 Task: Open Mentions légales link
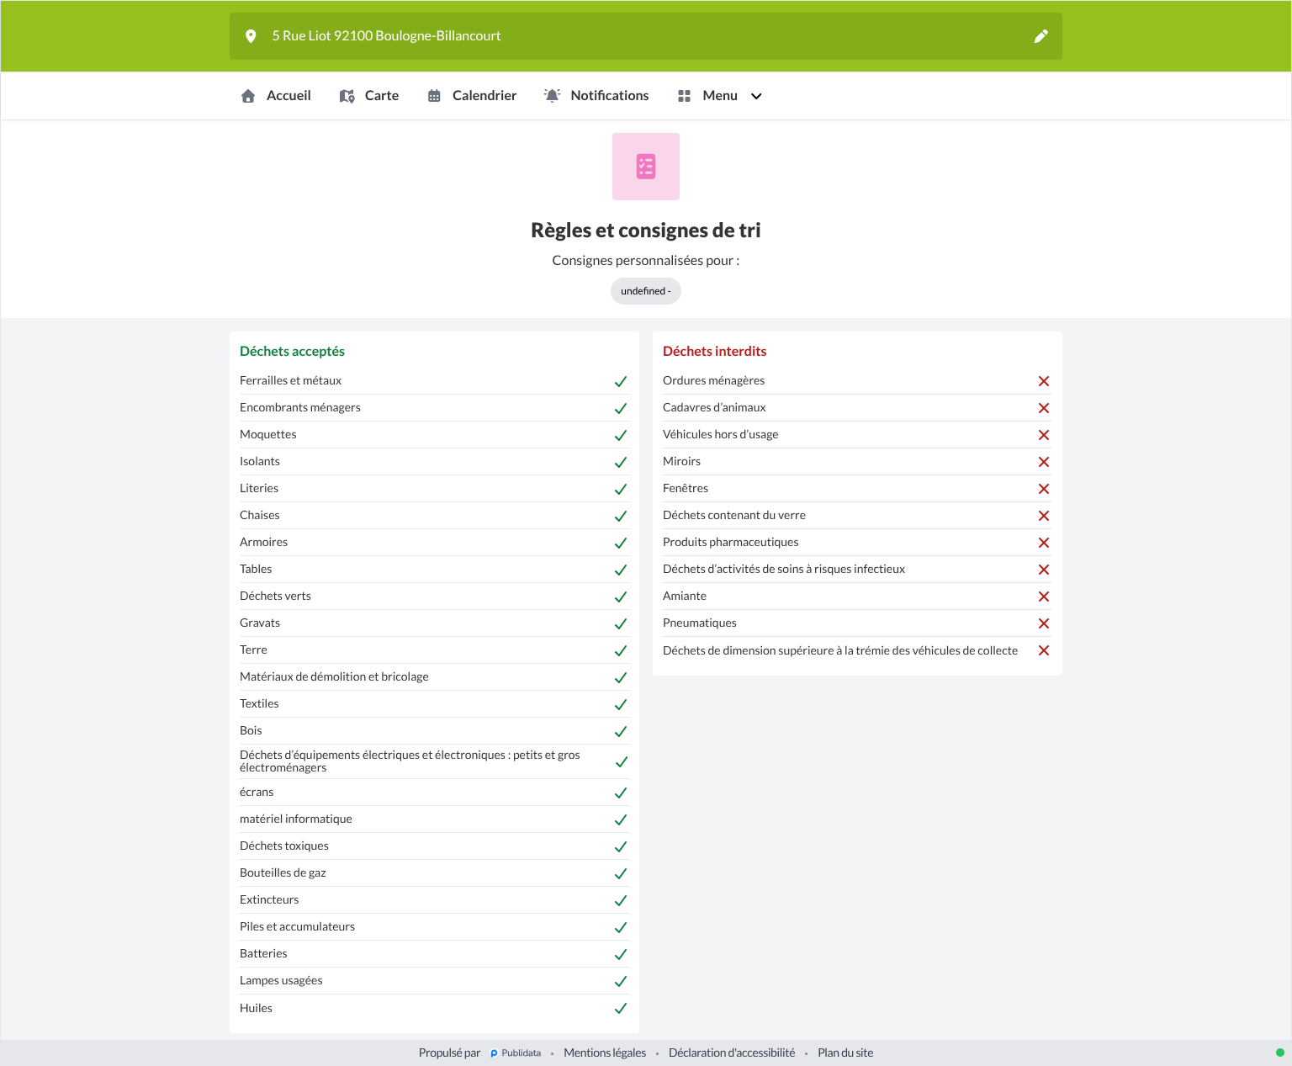pyautogui.click(x=605, y=1053)
